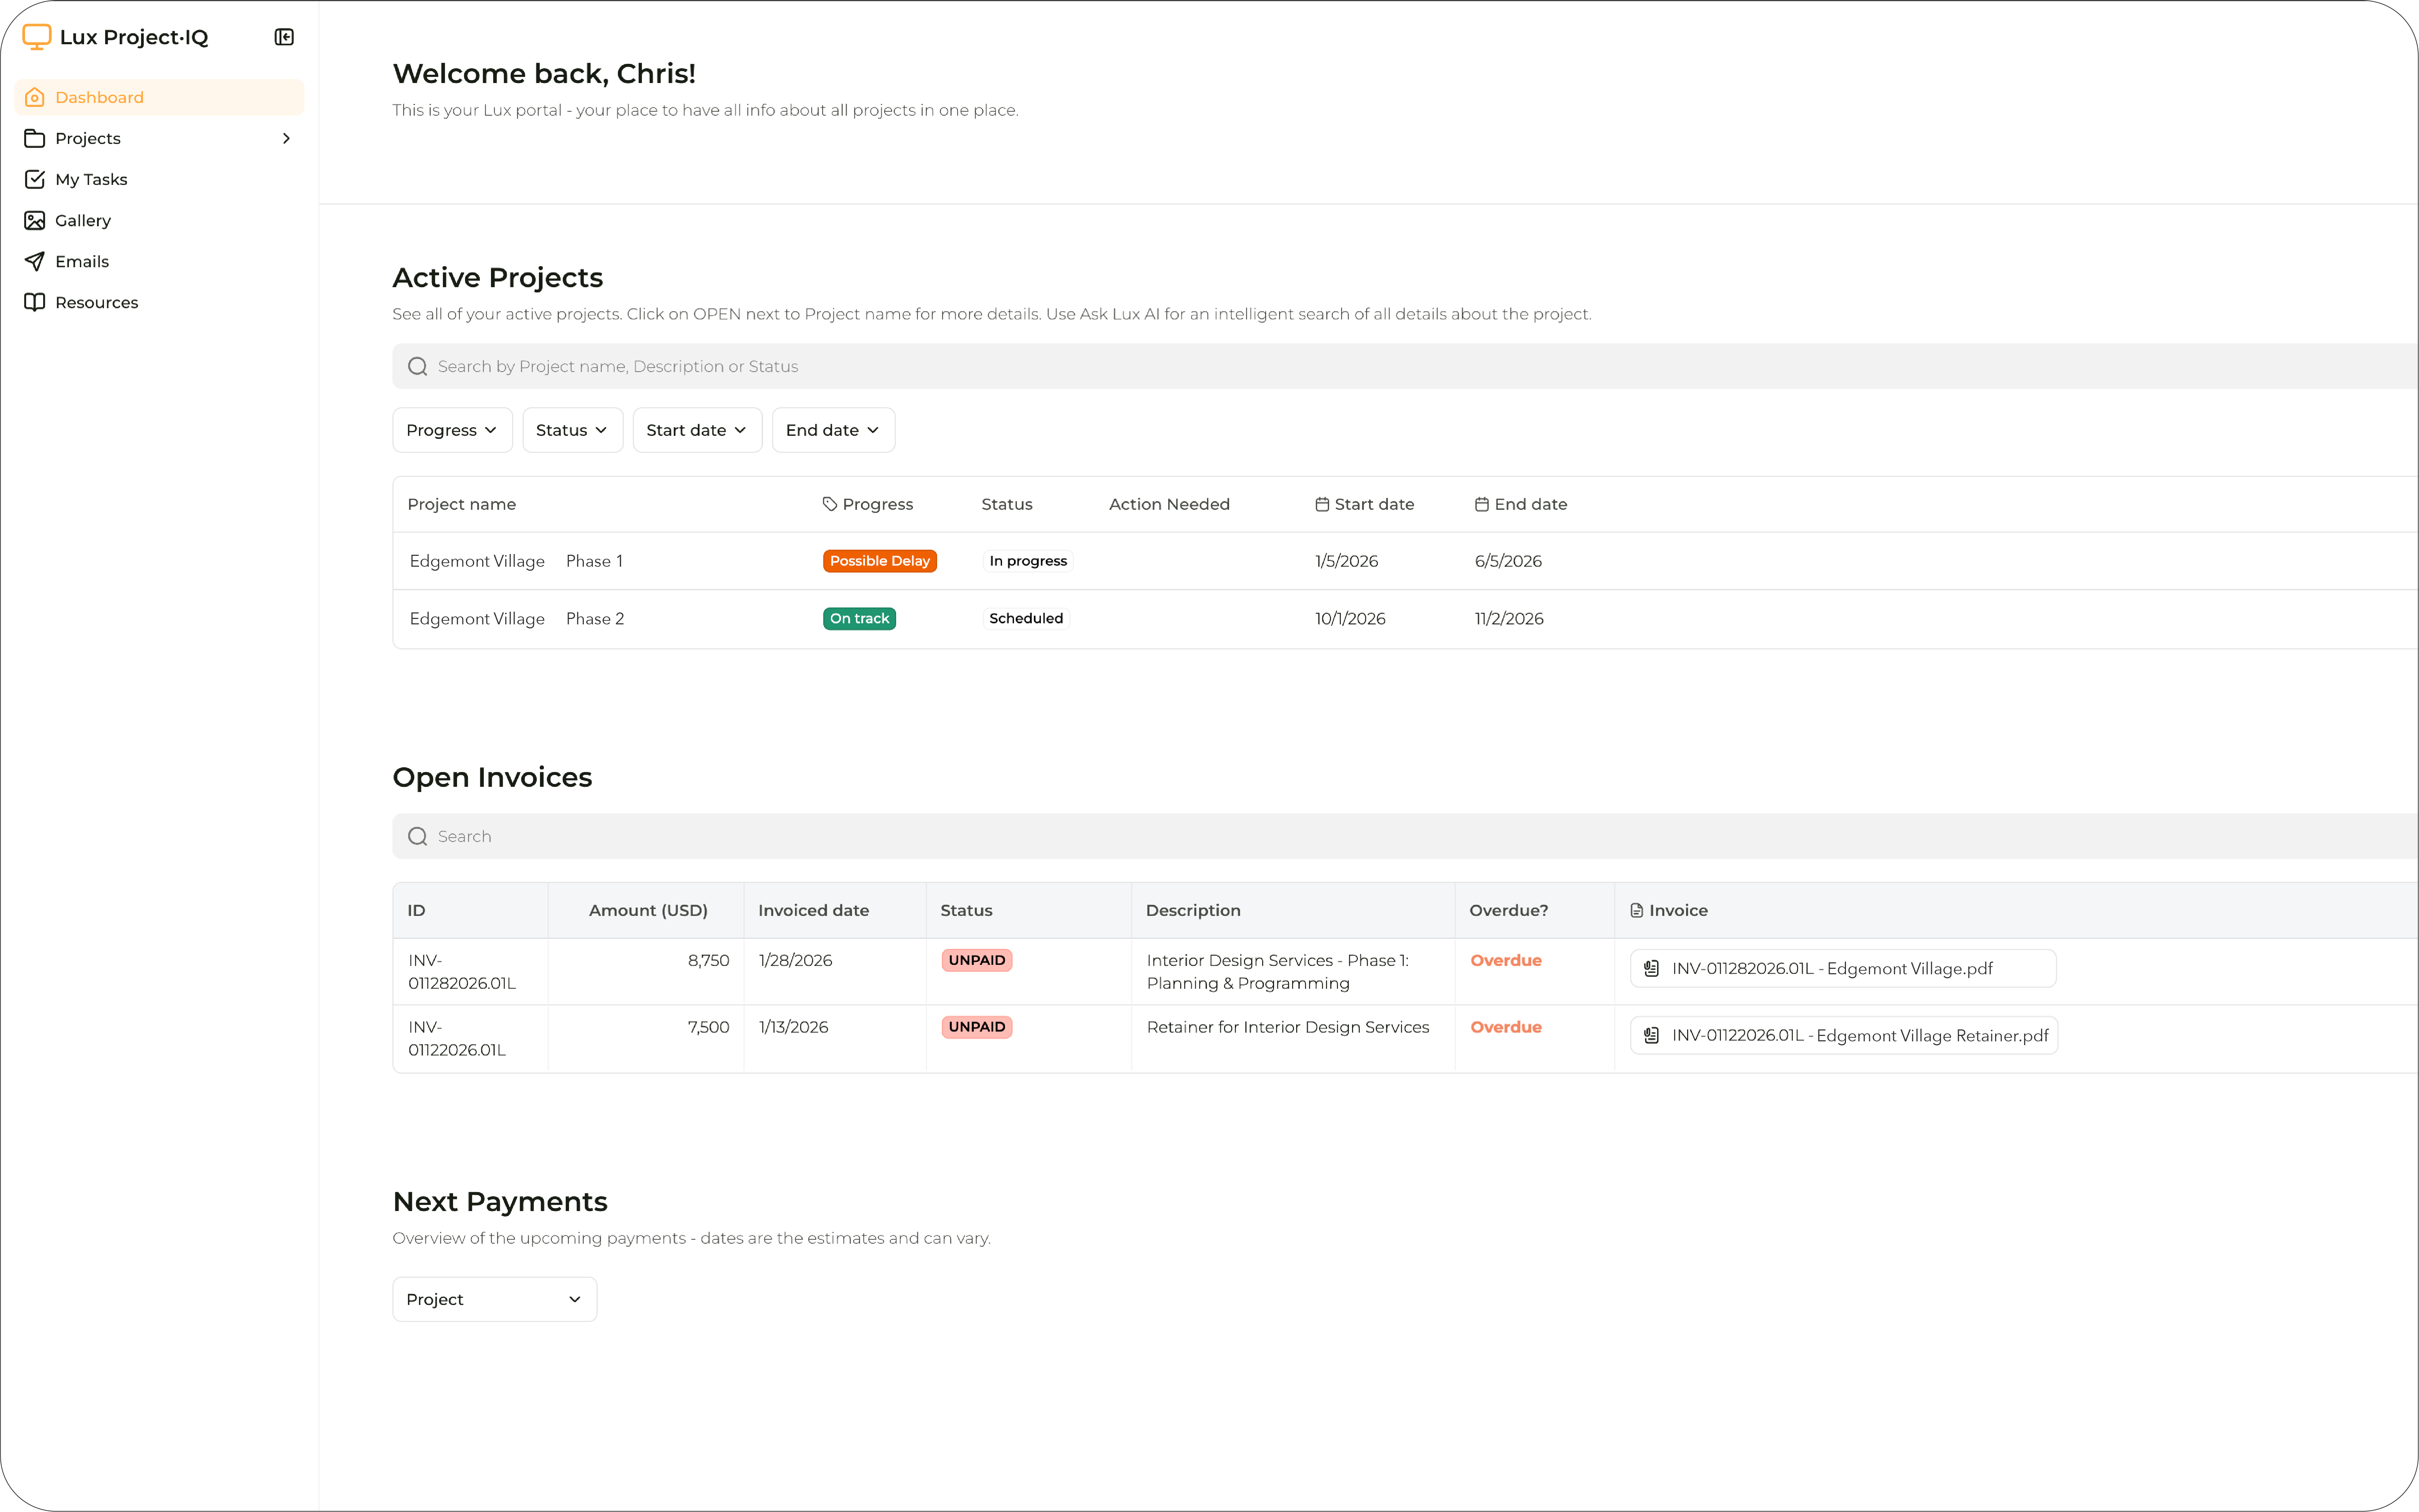Image resolution: width=2419 pixels, height=1512 pixels.
Task: Expand the Projects submenu chevron
Action: click(286, 138)
